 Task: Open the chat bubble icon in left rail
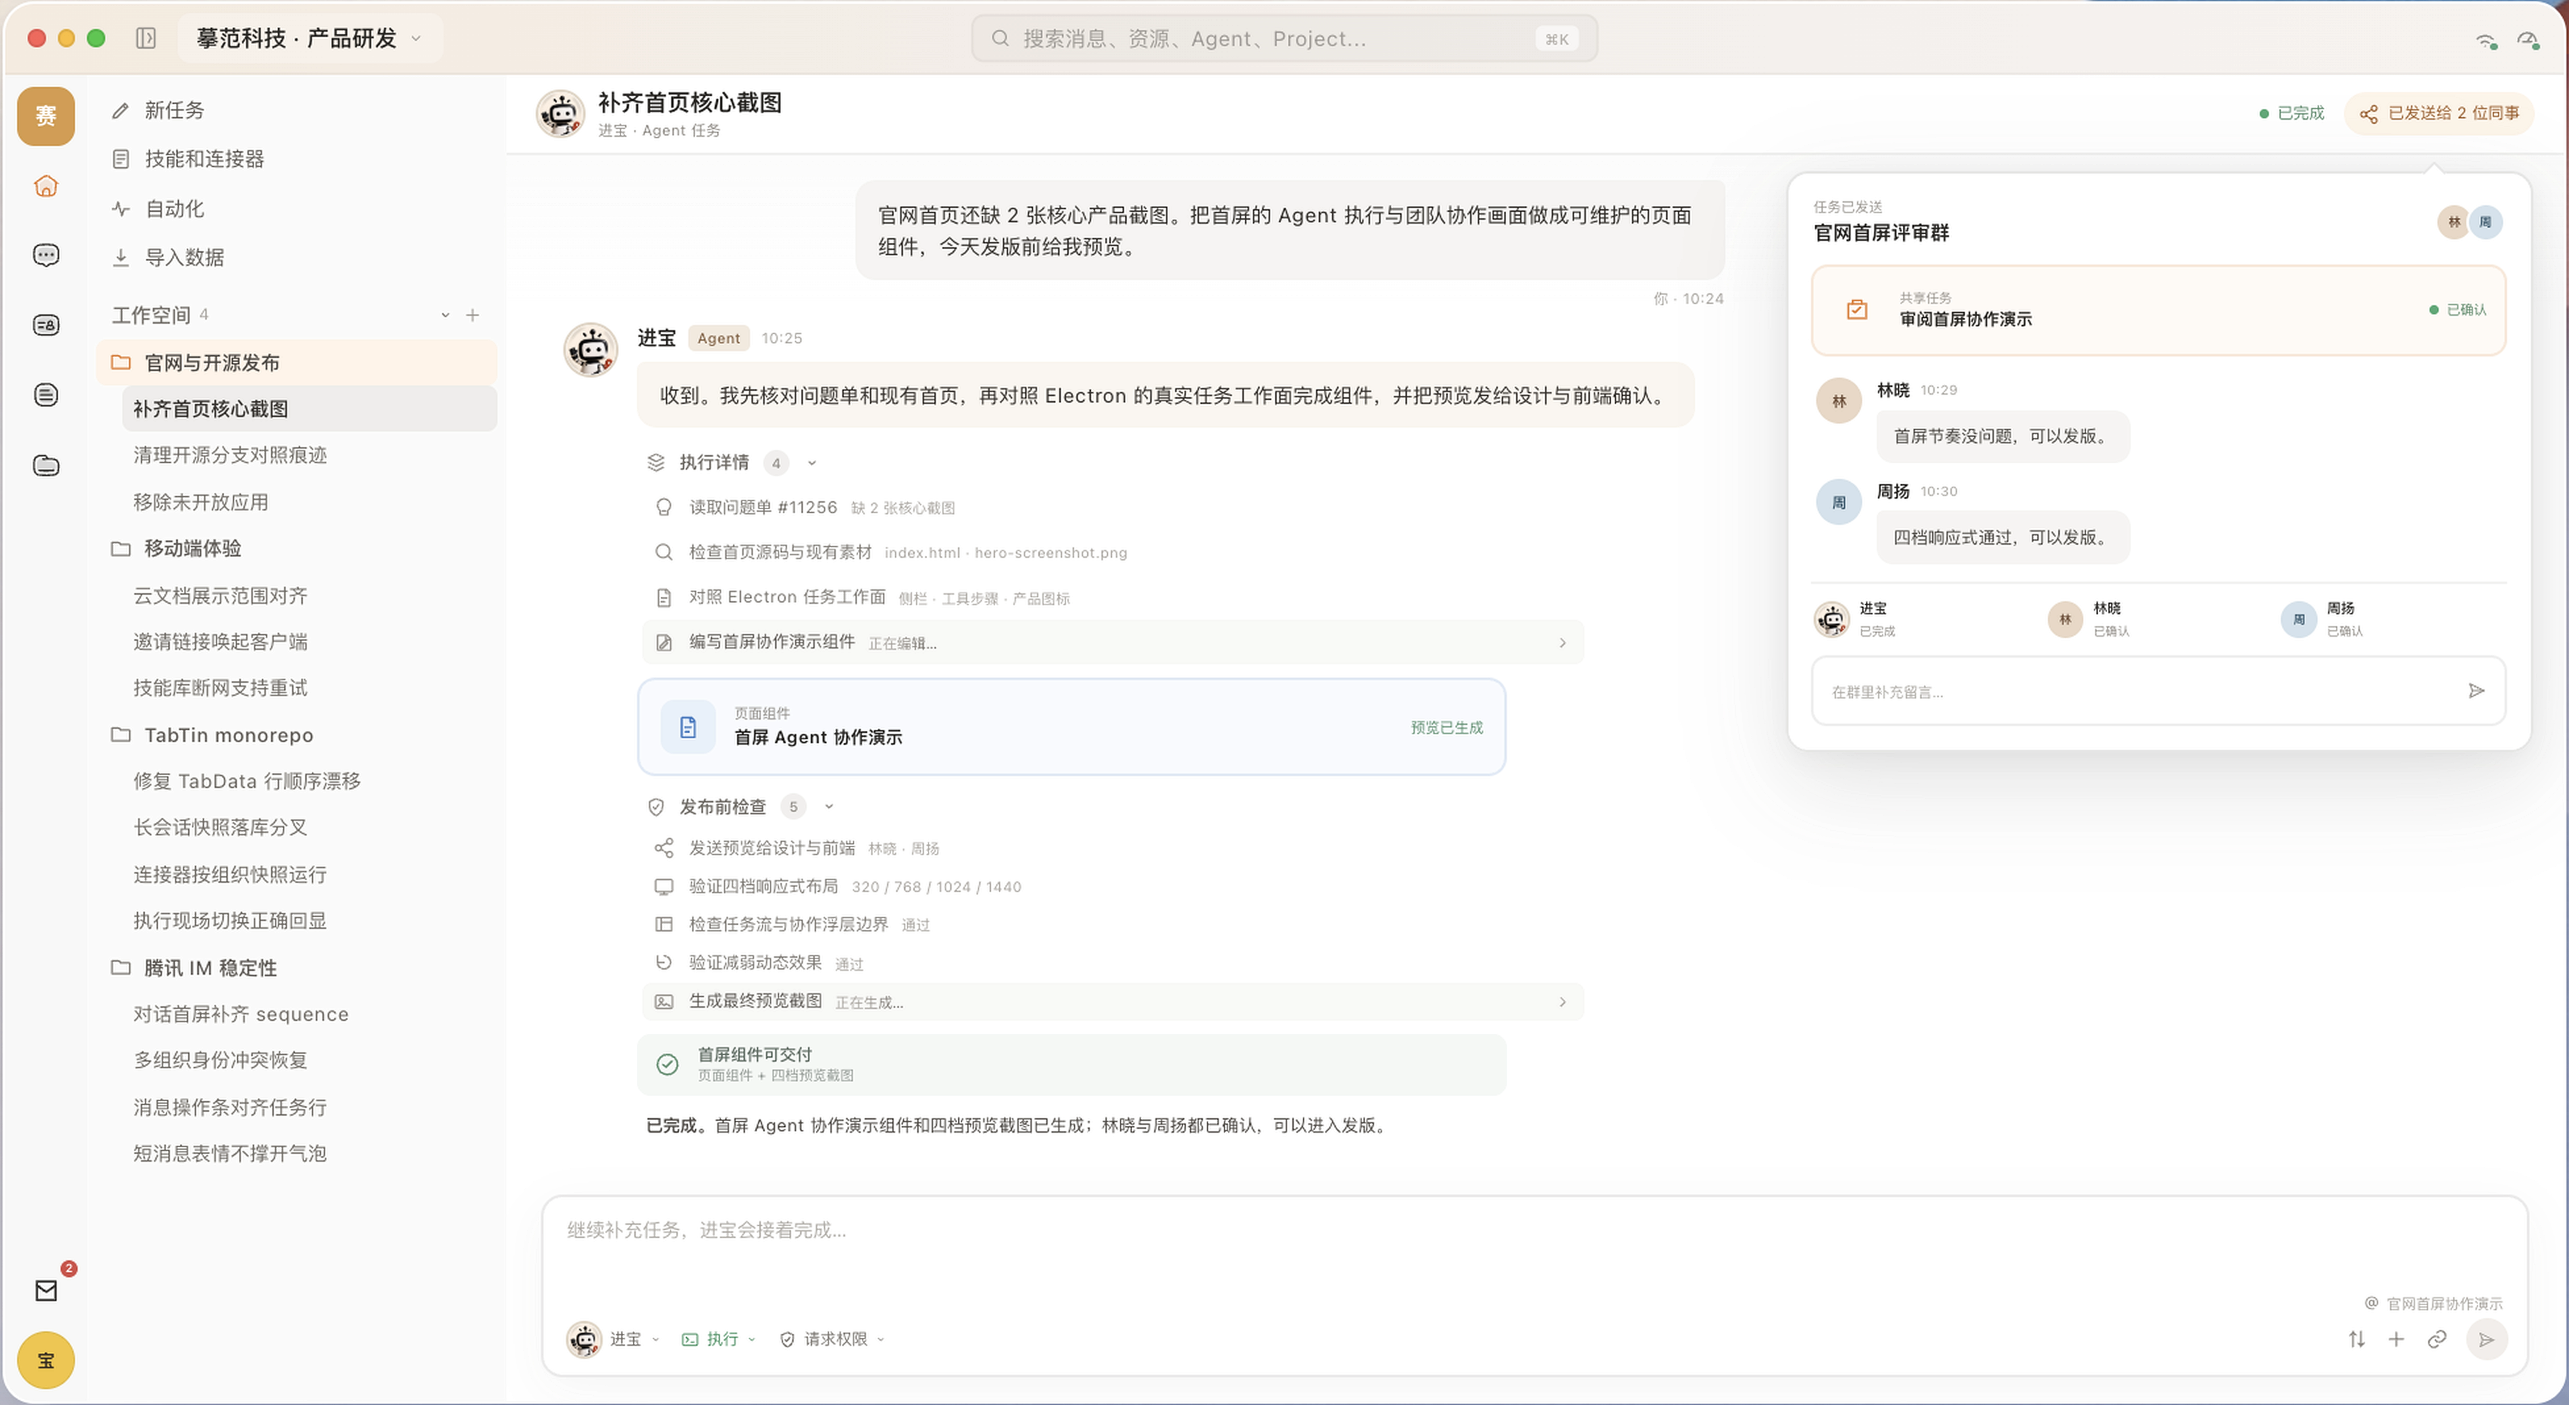tap(46, 255)
